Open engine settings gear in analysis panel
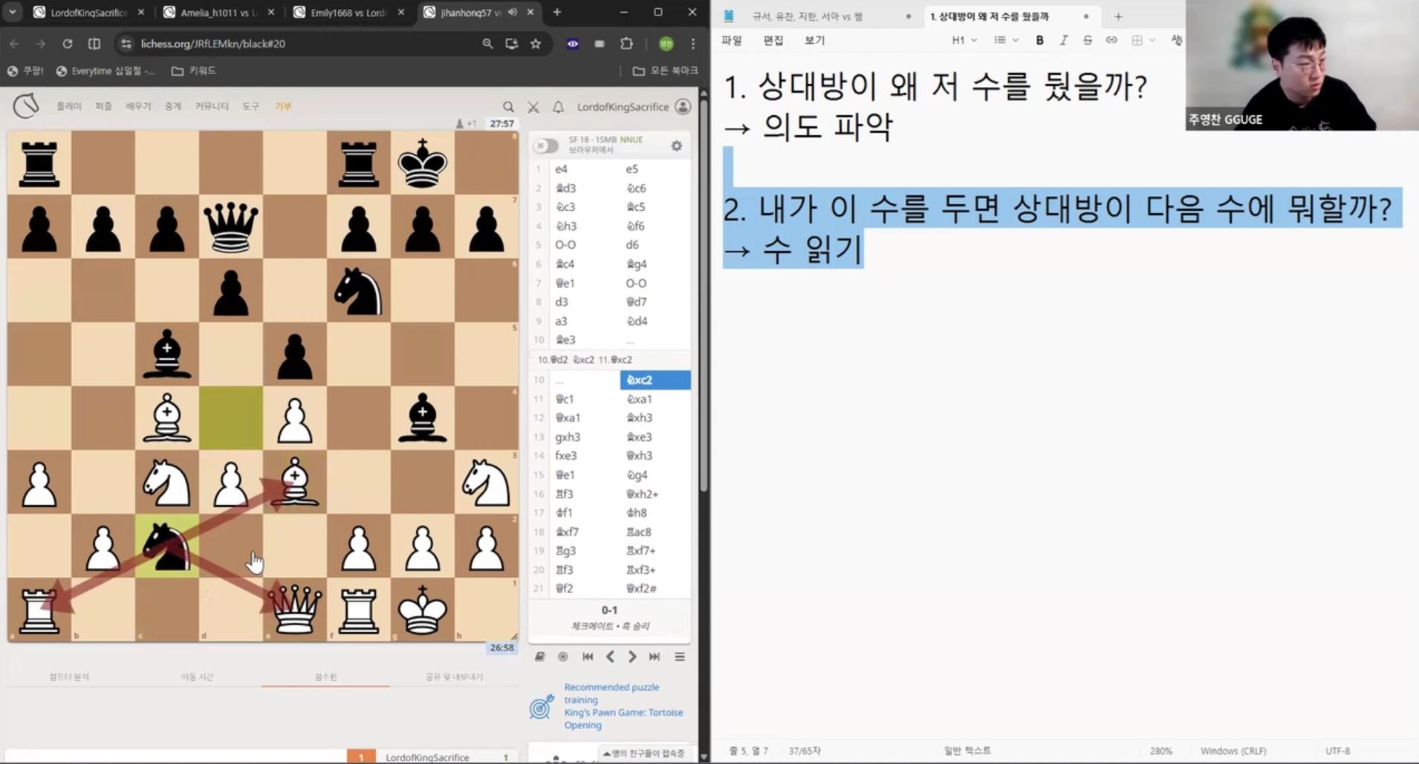 pos(676,146)
